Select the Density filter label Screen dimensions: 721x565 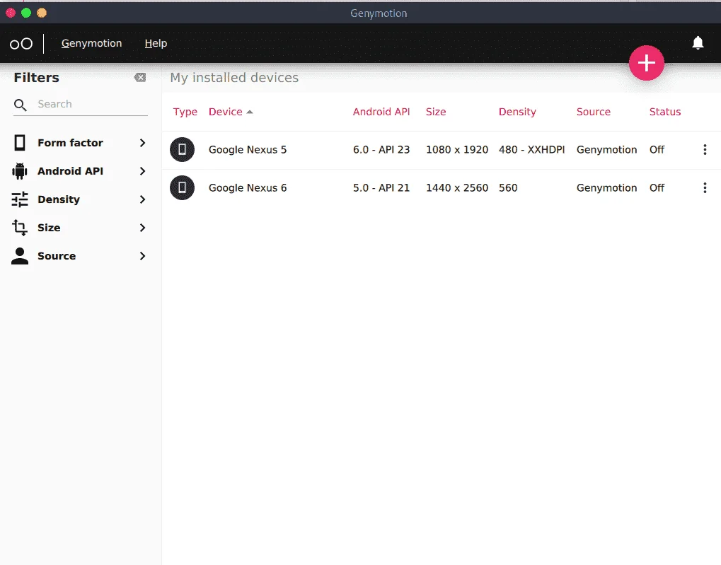click(x=59, y=199)
